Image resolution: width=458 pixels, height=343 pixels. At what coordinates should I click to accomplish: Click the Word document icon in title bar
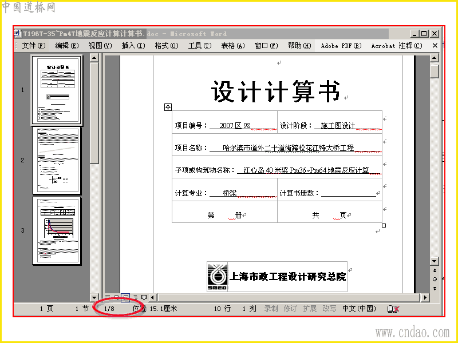point(18,33)
